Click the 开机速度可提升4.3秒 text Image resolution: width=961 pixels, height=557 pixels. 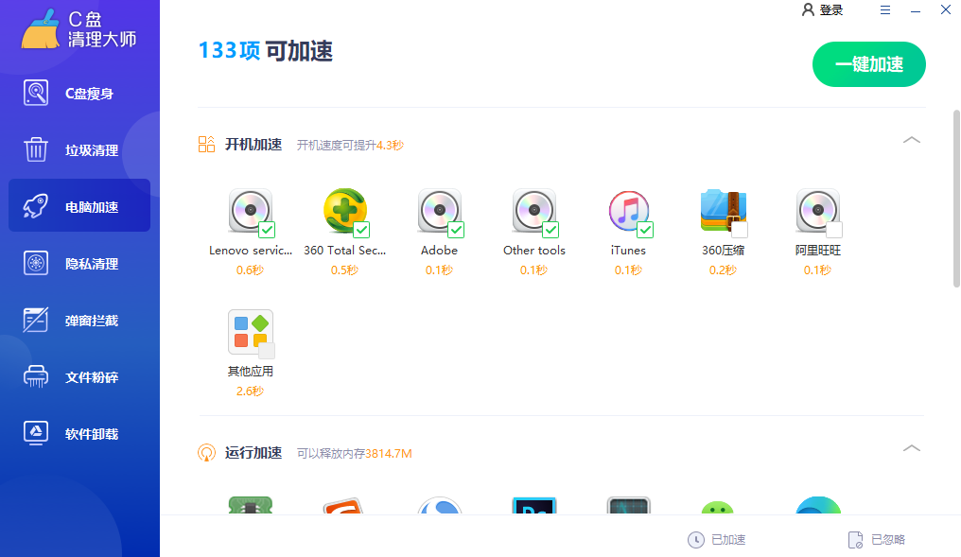pos(350,146)
